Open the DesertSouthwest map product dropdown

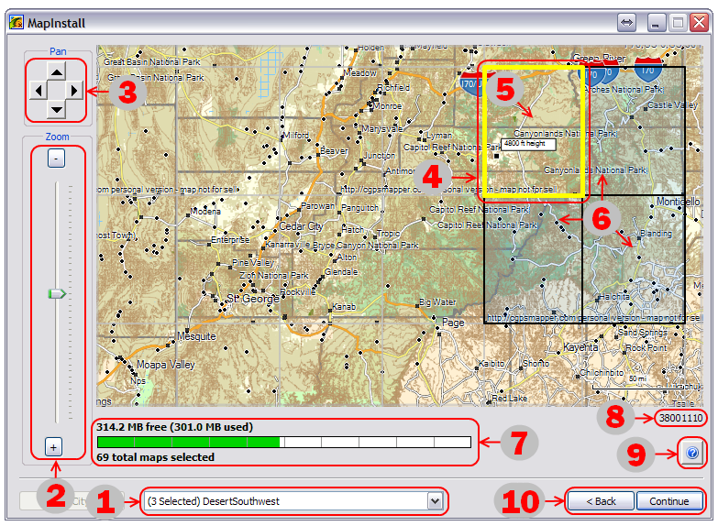[284, 501]
